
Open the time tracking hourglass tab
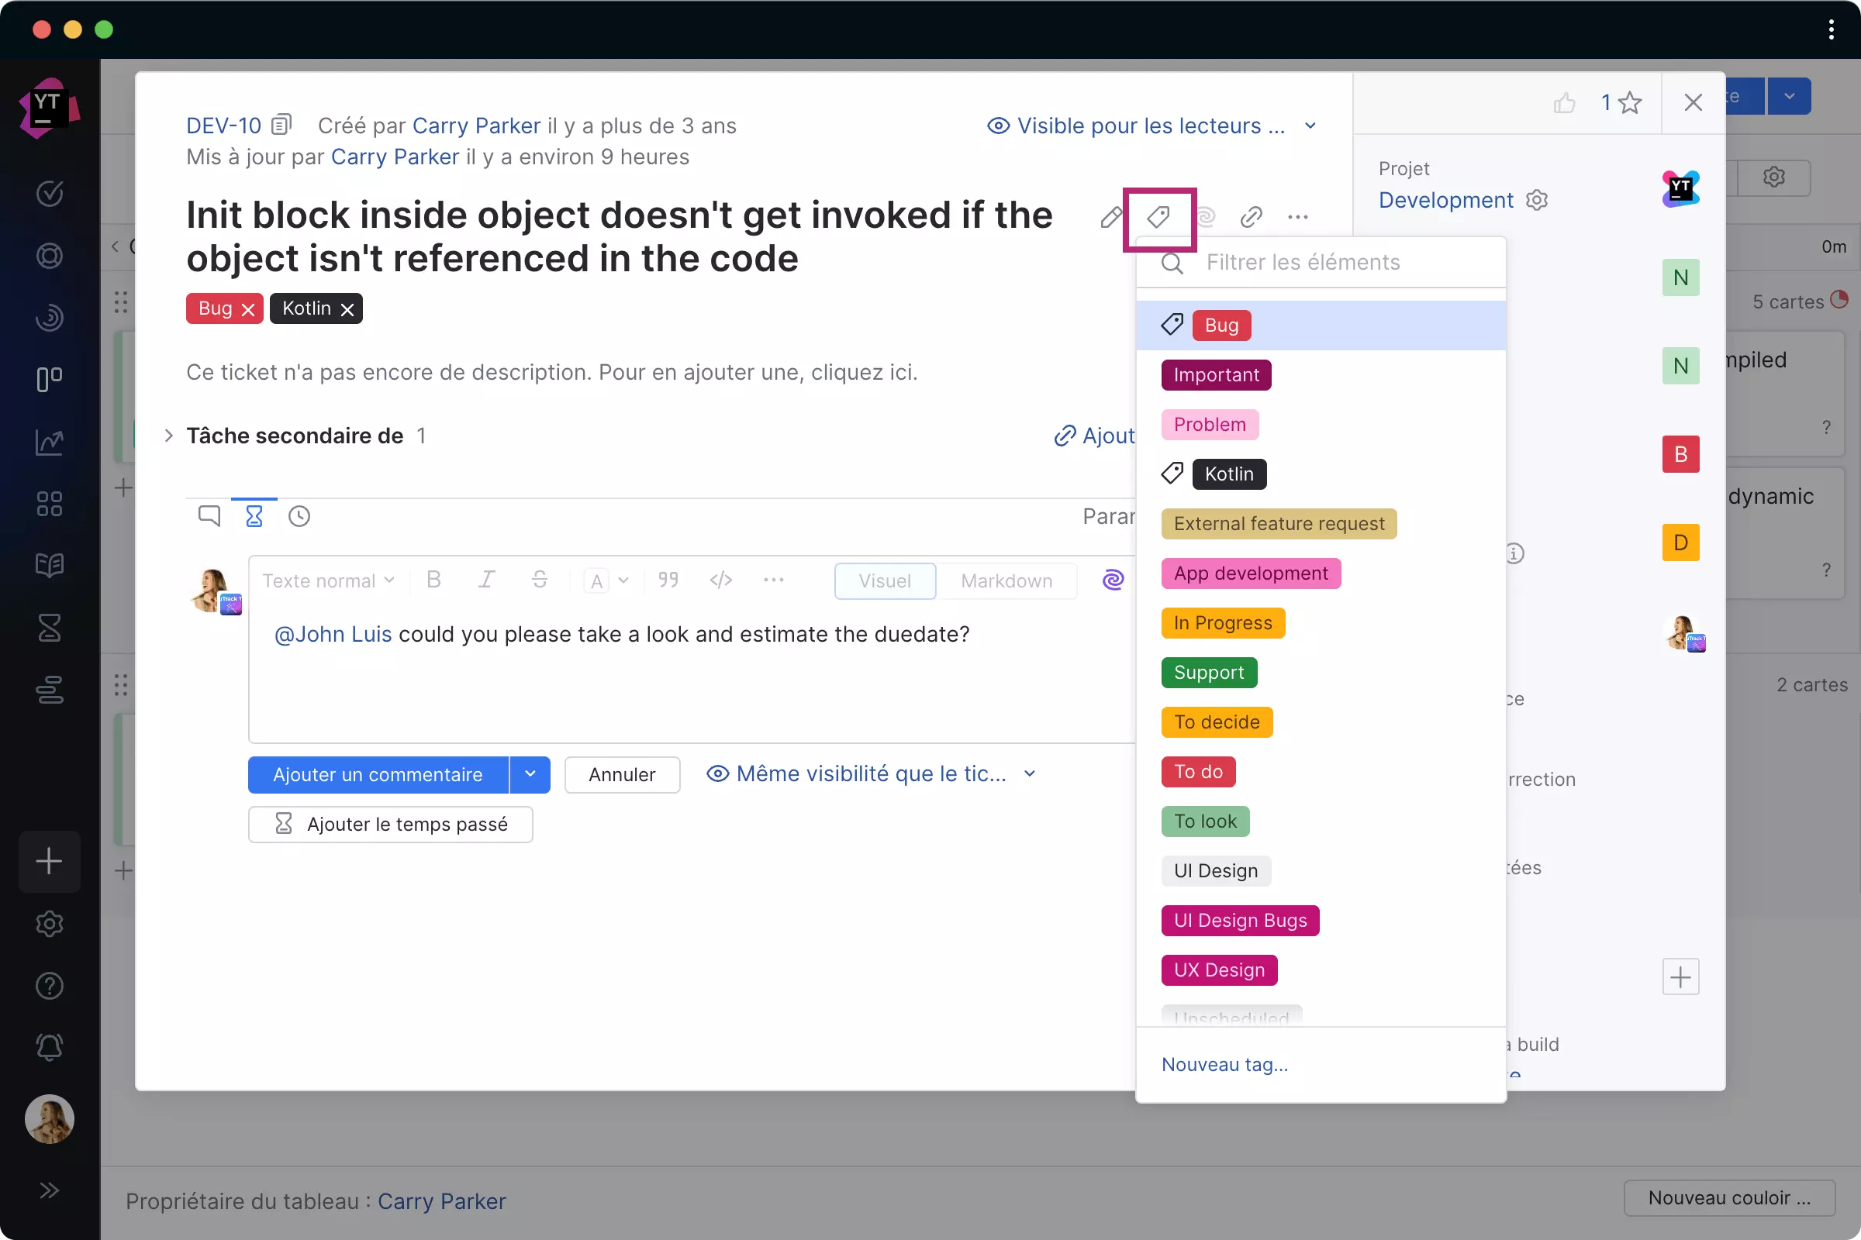(254, 516)
